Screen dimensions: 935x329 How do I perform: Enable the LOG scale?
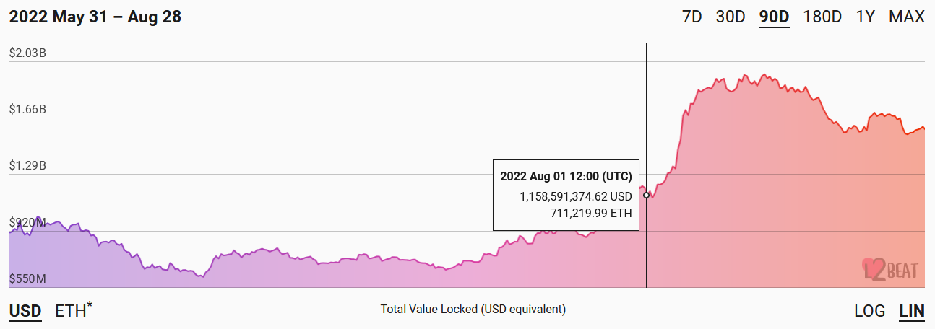click(x=869, y=311)
